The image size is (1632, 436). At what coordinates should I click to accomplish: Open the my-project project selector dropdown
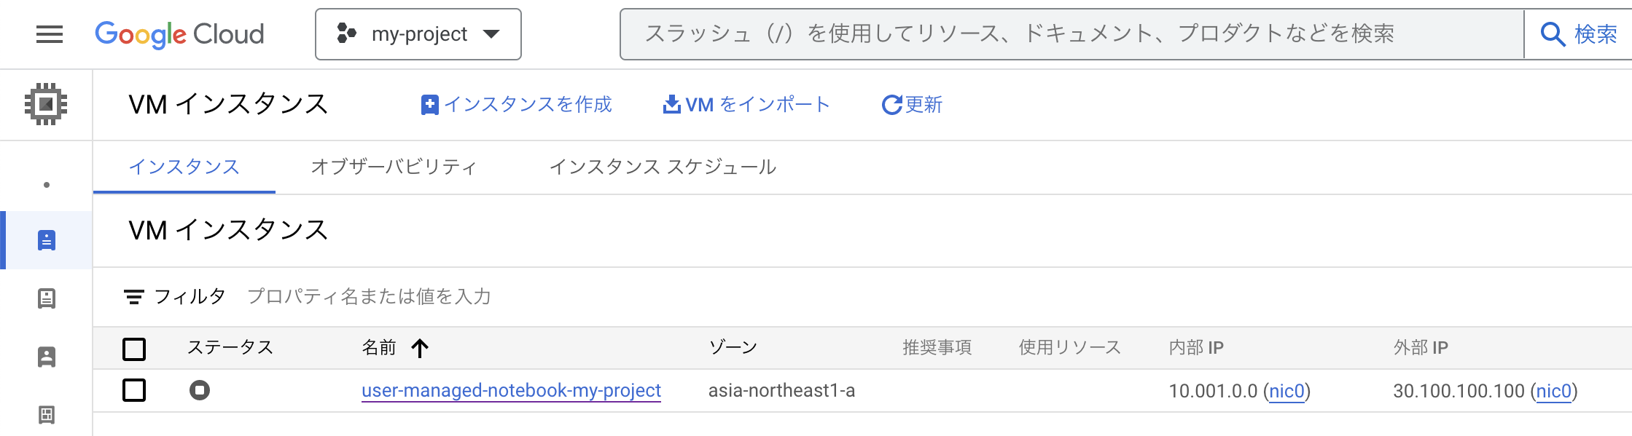(418, 34)
